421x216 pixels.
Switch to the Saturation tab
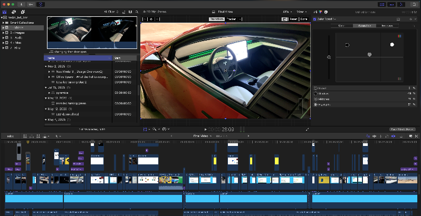pos(365,26)
